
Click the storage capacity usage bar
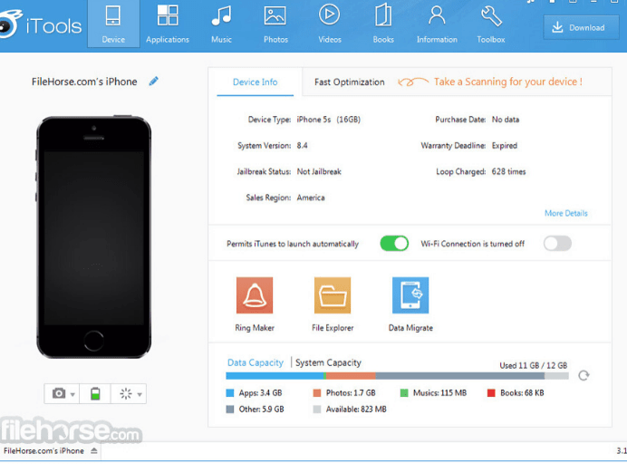[397, 376]
